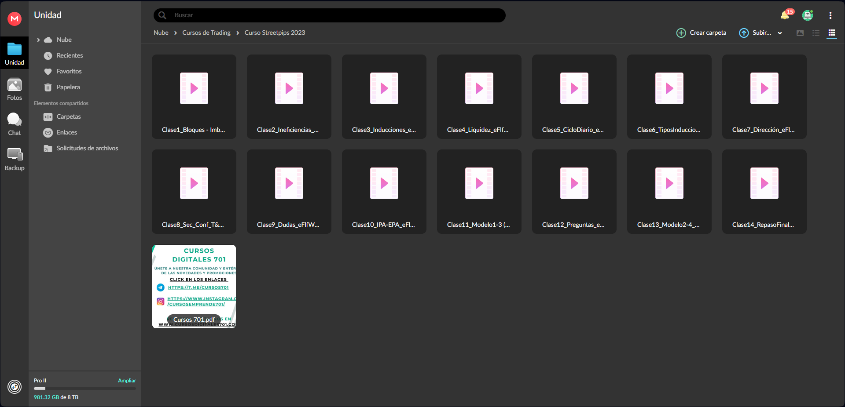Open the vertical three-dot menu
The image size is (845, 407).
coord(830,15)
